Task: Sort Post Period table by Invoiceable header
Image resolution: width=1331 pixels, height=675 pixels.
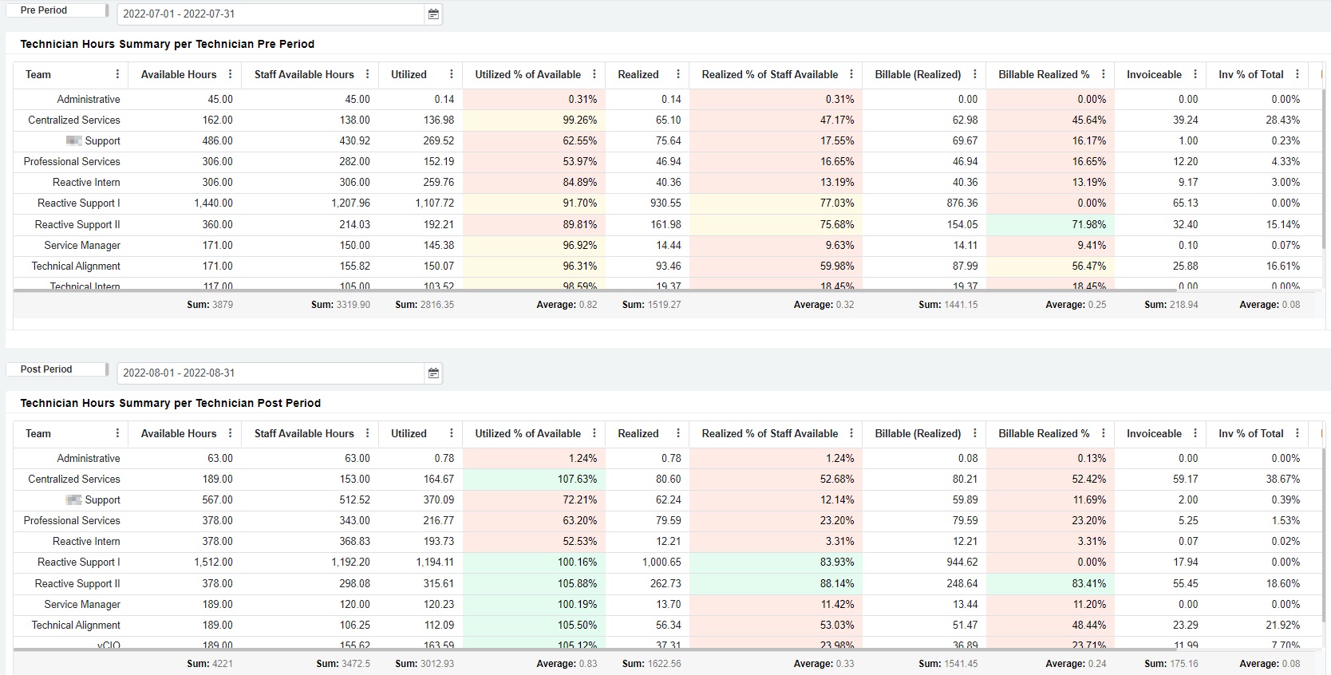Action: (x=1154, y=433)
